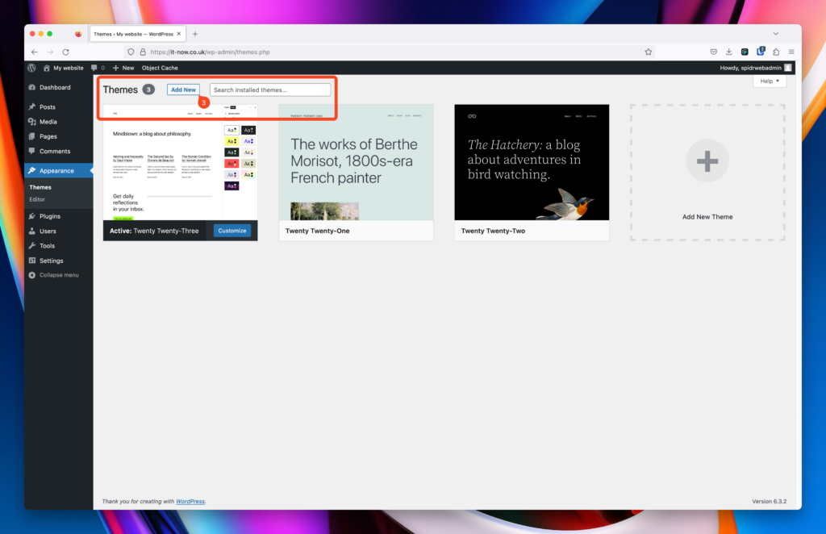Image resolution: width=826 pixels, height=534 pixels.
Task: Open Howdy, spidrwebadmin account menu
Action: [755, 68]
